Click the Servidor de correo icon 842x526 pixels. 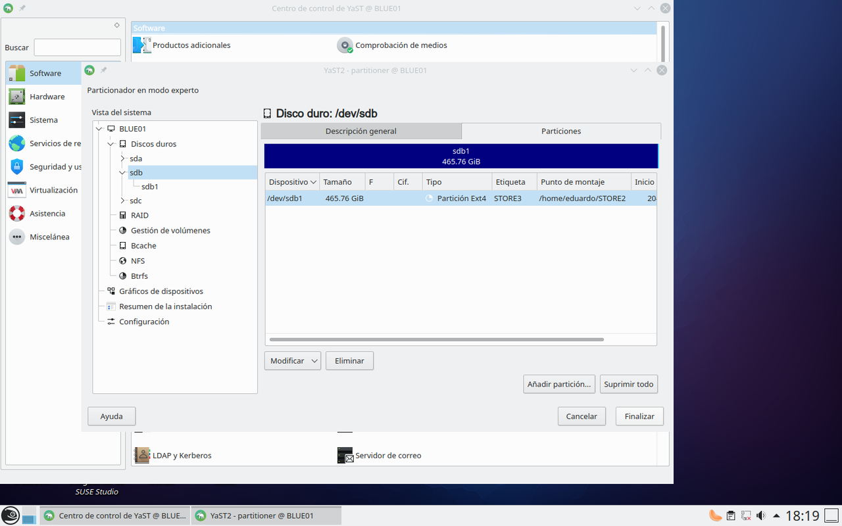point(345,455)
